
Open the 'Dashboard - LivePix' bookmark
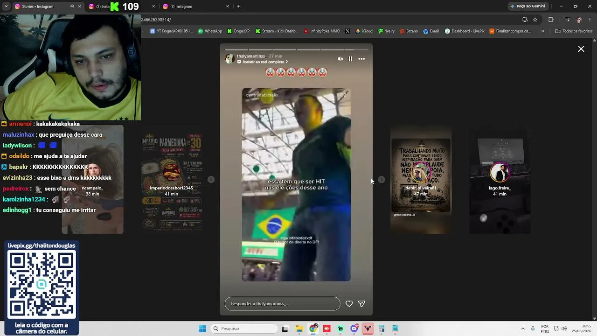point(465,31)
